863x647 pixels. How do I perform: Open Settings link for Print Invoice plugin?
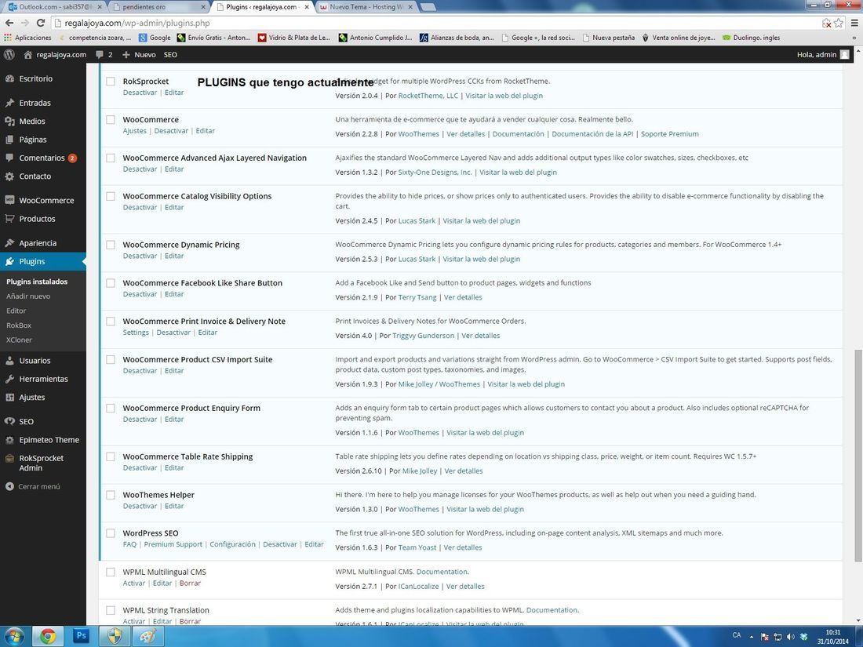[136, 333]
